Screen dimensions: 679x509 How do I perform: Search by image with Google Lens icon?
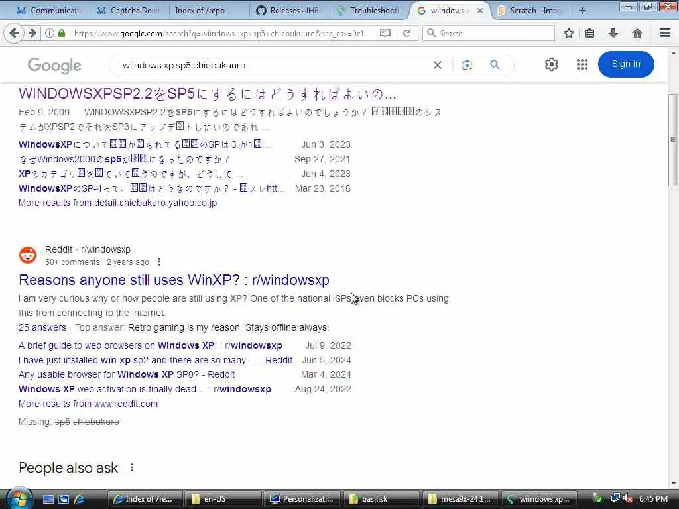tap(467, 65)
